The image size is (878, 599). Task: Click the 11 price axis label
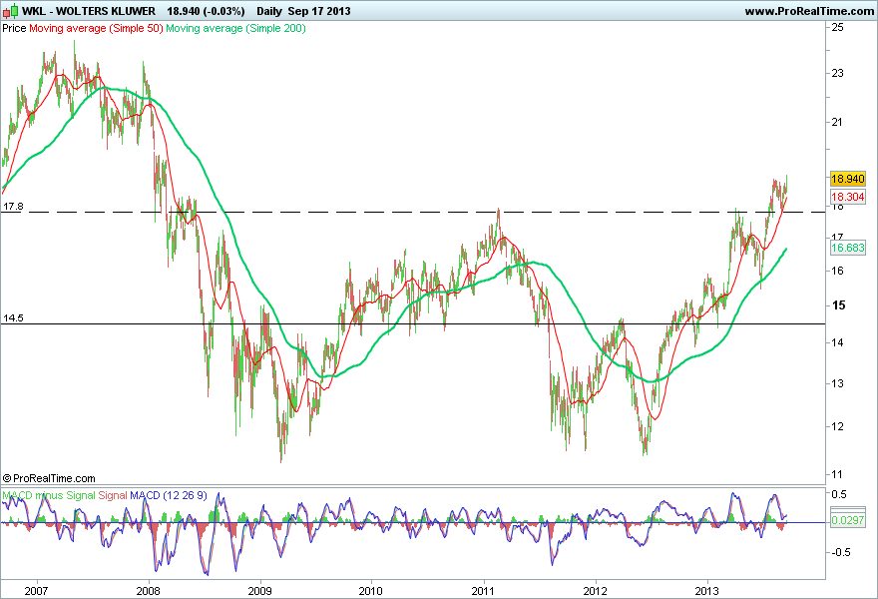[838, 474]
